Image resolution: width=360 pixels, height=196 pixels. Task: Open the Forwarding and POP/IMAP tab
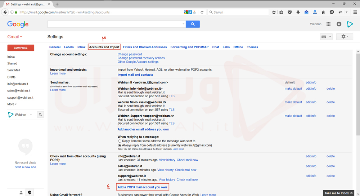tap(189, 47)
